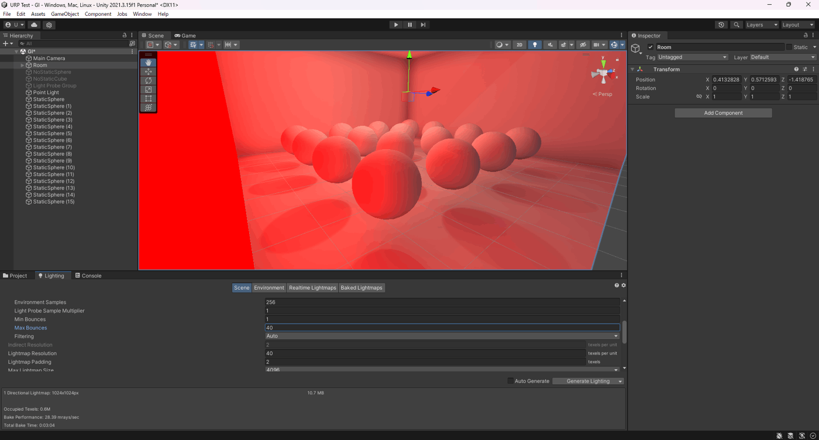Select the Scale tool
819x440 pixels.
click(x=148, y=90)
